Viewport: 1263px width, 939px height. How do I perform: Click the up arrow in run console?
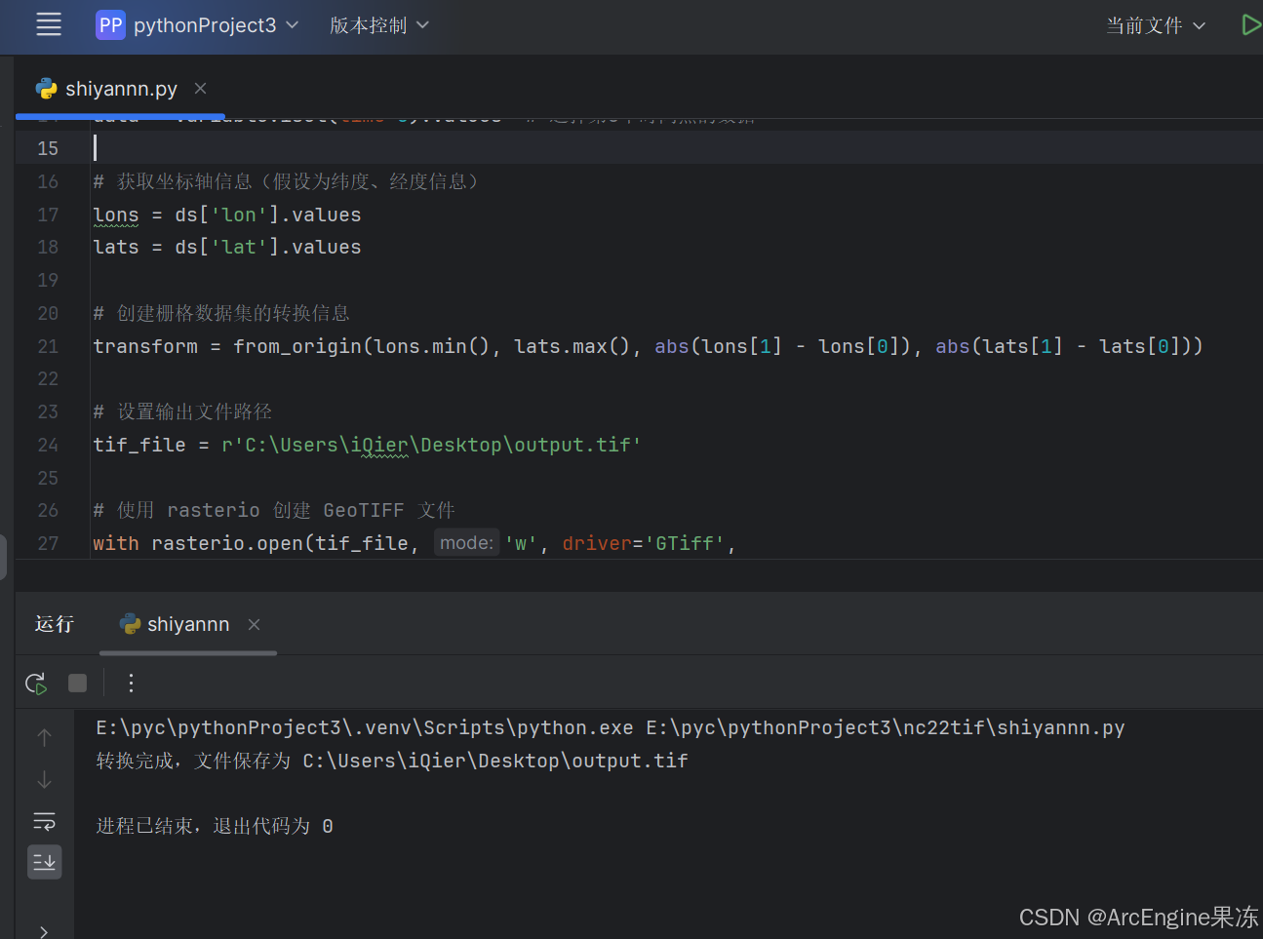point(44,737)
